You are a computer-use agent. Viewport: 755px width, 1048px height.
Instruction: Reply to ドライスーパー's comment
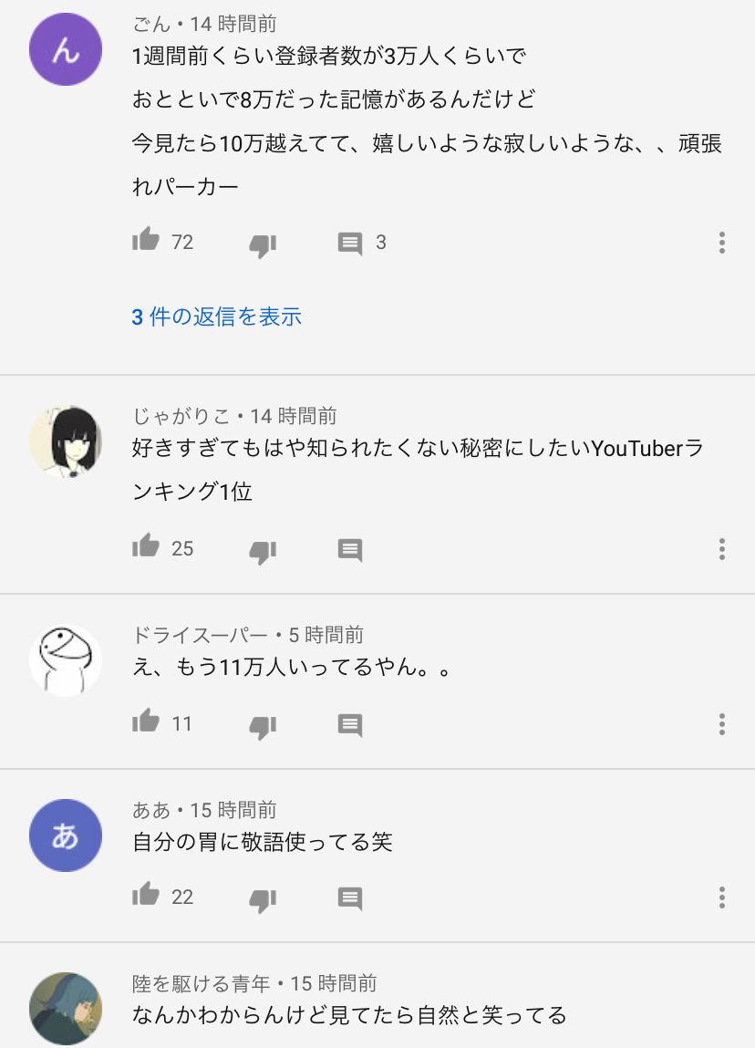tap(350, 725)
